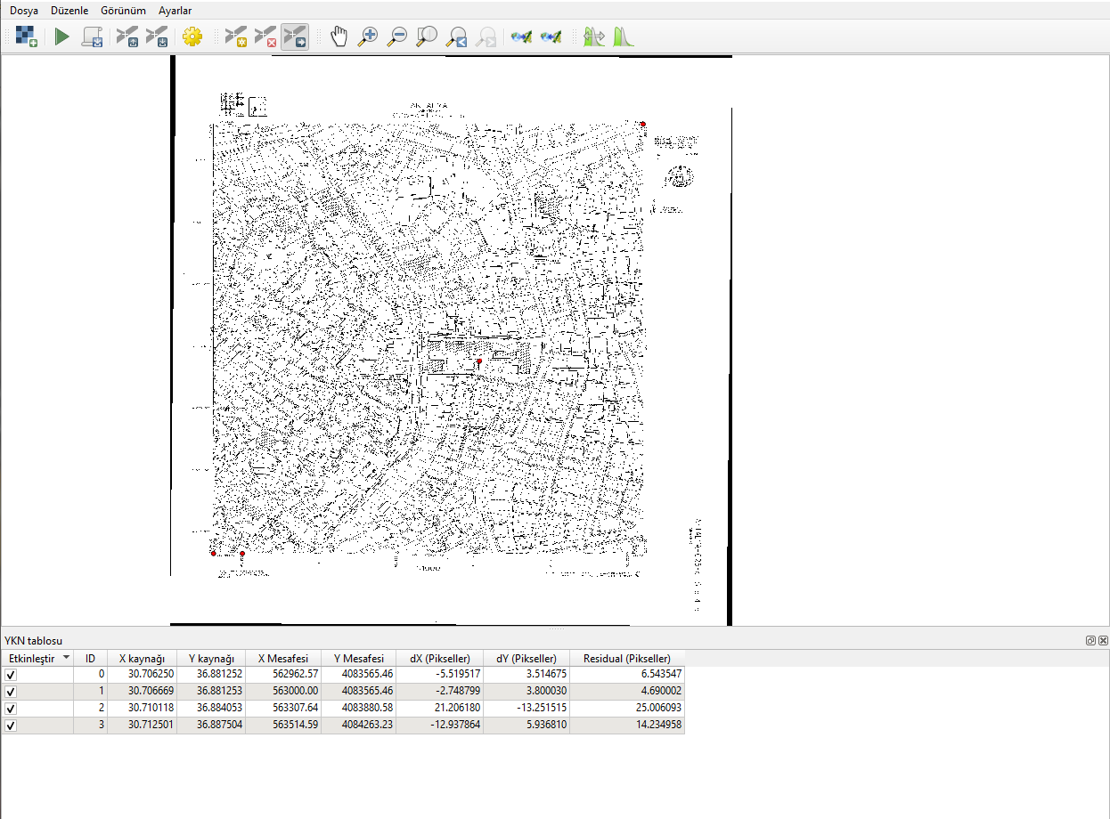Sort by the X kaynağı column header
1110x819 pixels.
pos(142,659)
